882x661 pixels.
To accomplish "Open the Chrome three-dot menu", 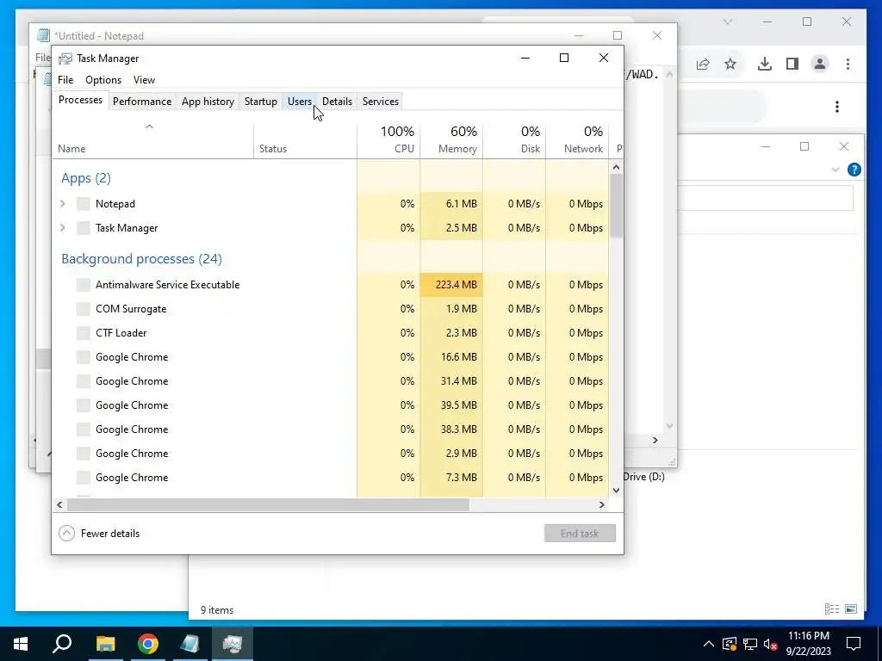I will [848, 64].
